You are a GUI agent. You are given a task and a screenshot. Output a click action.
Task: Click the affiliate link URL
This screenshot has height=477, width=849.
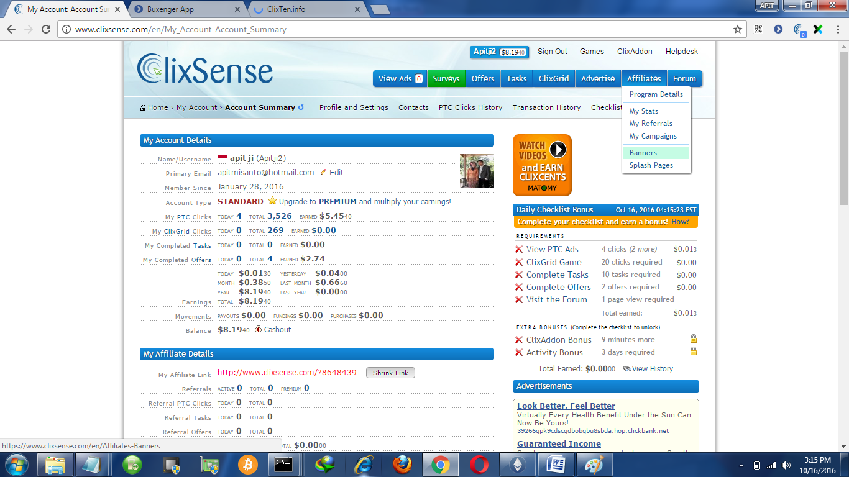click(287, 373)
